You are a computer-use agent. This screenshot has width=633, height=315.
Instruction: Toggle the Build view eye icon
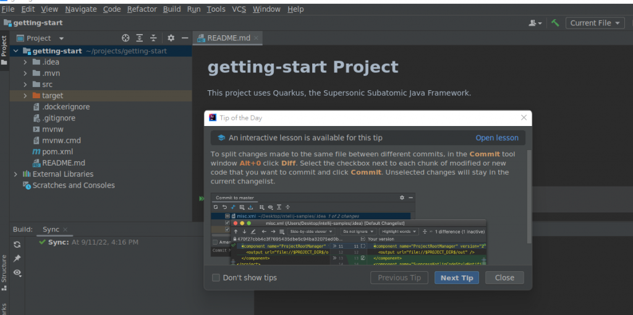pyautogui.click(x=17, y=272)
